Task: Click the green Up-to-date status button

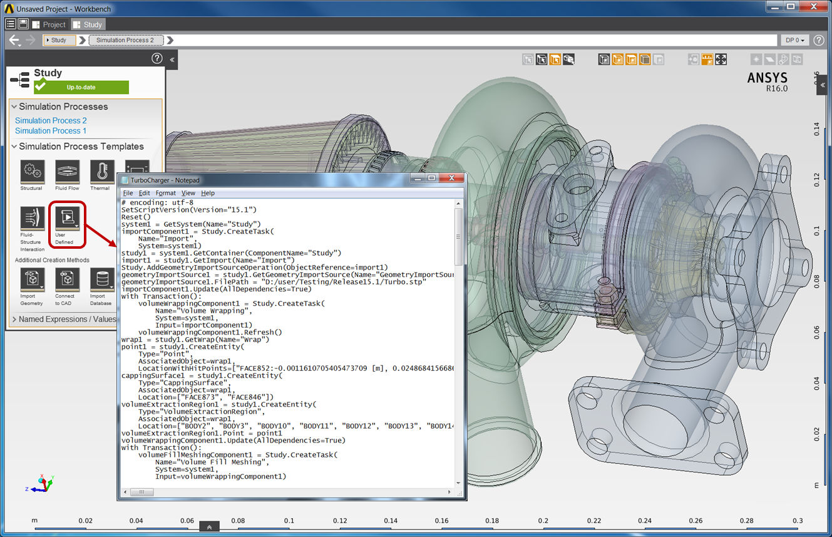Action: 81,87
